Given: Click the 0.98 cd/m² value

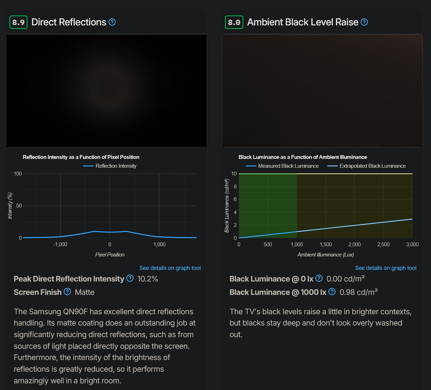Looking at the screenshot, I should tap(359, 292).
